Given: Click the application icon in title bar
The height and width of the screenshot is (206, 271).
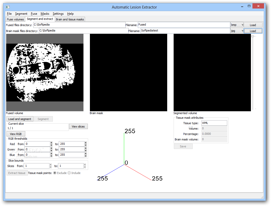Looking at the screenshot, I should point(8,7).
